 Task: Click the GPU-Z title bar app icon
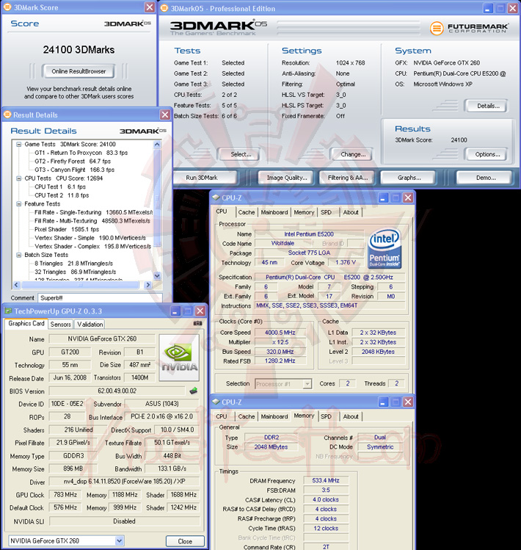point(8,311)
